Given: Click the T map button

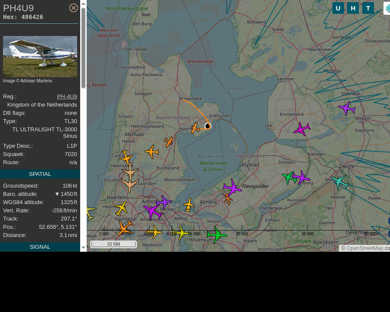Looking at the screenshot, I should click(x=368, y=8).
